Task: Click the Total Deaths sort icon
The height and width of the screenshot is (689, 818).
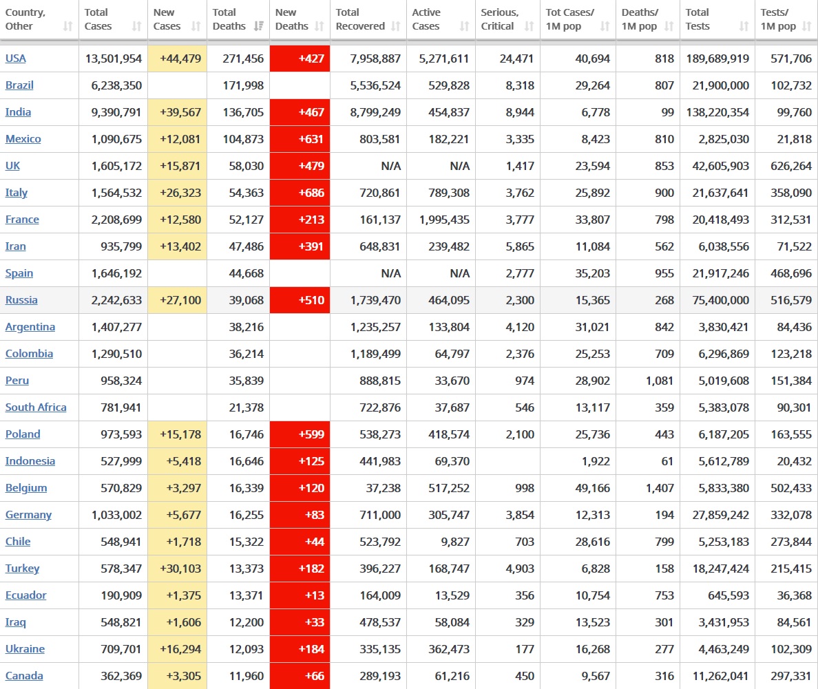Action: (259, 26)
